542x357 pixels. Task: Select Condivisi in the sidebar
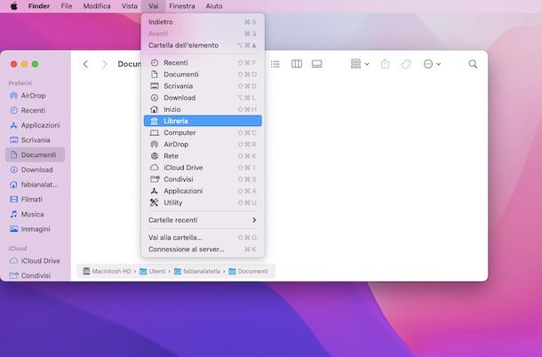click(x=36, y=275)
